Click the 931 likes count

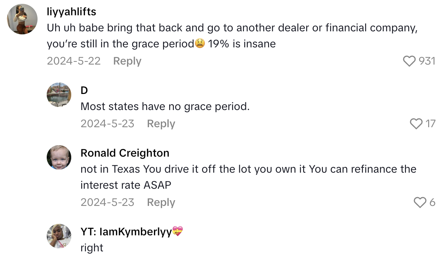tap(427, 61)
